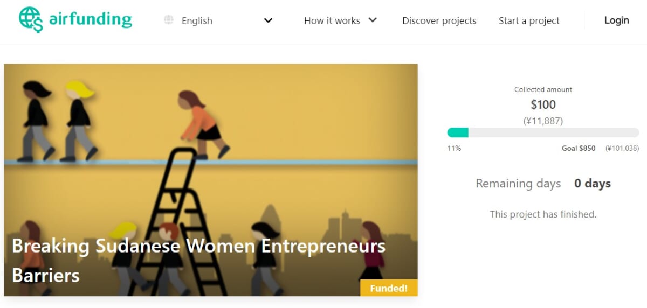The width and height of the screenshot is (647, 308).
Task: Click the Goal $850 label
Action: coord(579,148)
